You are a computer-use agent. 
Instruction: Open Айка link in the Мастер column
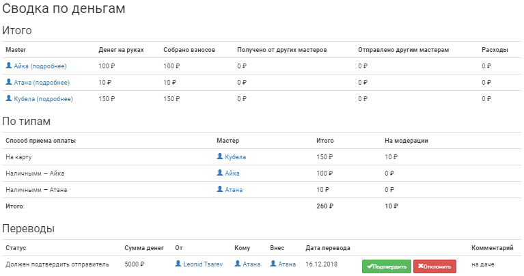coord(232,174)
